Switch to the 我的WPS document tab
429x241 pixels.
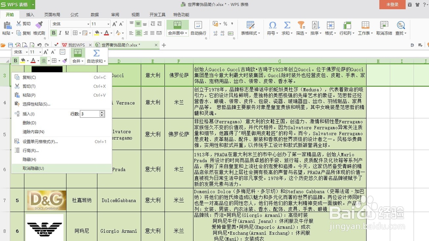coord(74,45)
